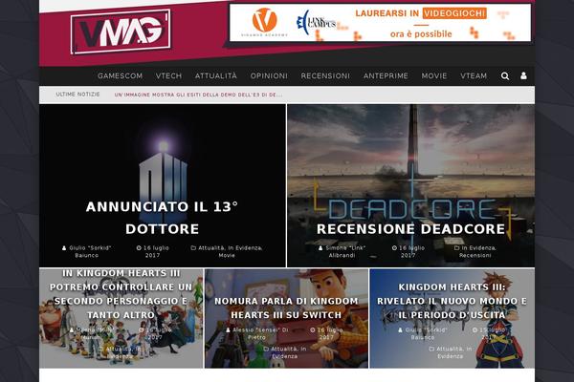Open Kingdom Hearts III secondo personaggio article
The height and width of the screenshot is (382, 574).
coord(121,294)
